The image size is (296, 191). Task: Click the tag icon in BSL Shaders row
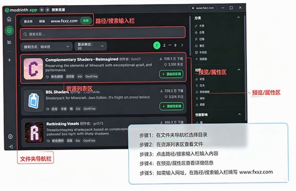point(48,109)
